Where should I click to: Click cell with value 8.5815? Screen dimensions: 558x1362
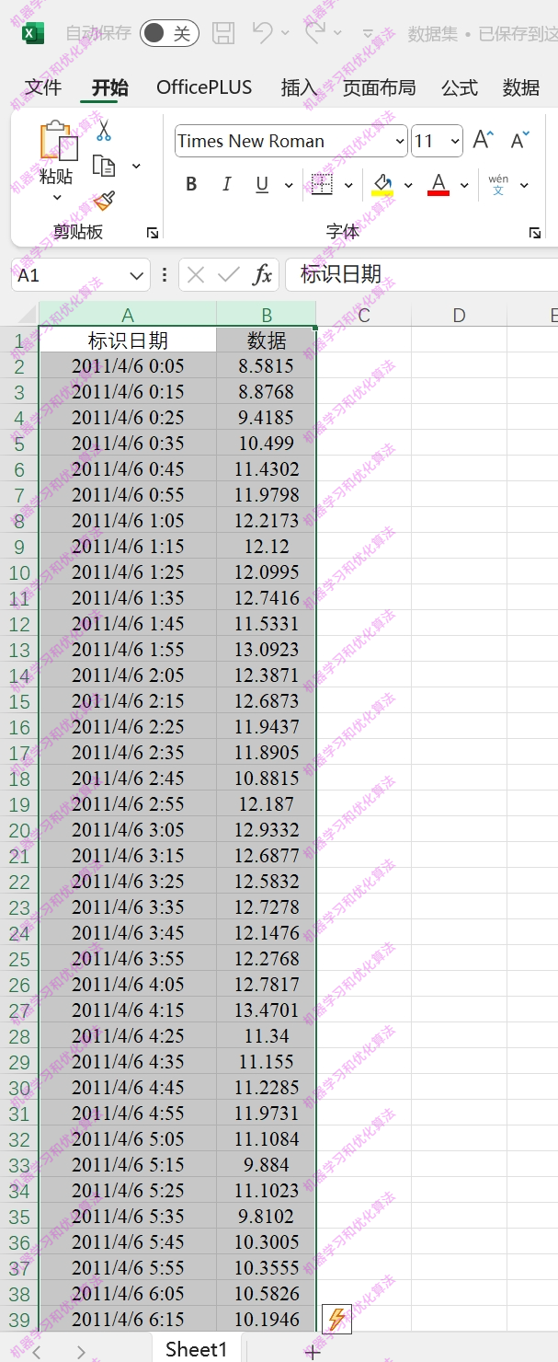click(267, 366)
